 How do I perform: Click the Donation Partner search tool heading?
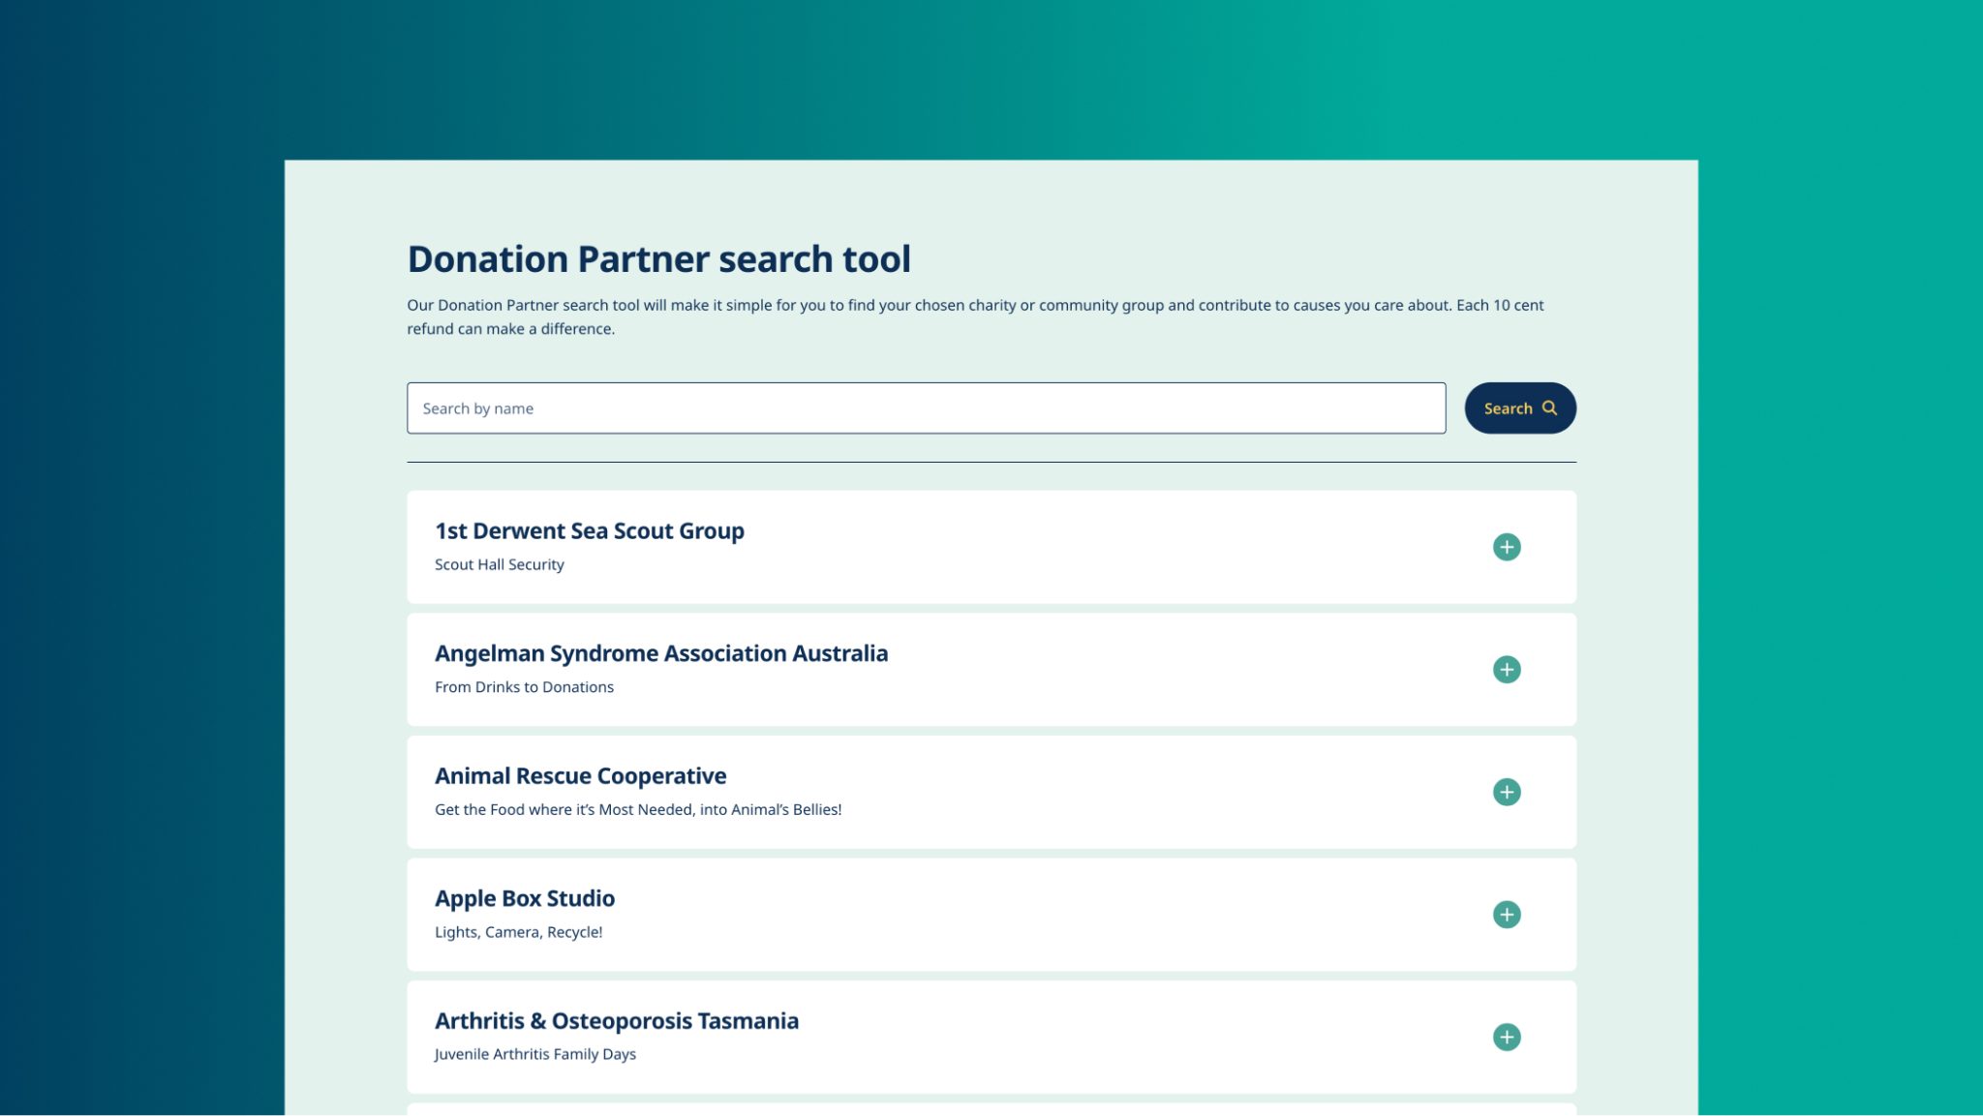pos(658,258)
